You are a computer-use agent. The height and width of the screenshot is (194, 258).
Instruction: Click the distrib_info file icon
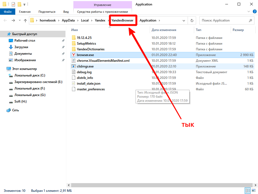[x=74, y=78]
